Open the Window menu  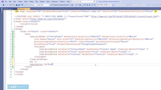coord(62,1)
